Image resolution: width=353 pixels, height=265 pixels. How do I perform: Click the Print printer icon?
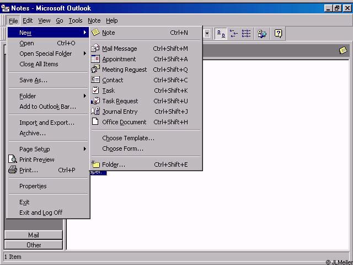coord(13,169)
